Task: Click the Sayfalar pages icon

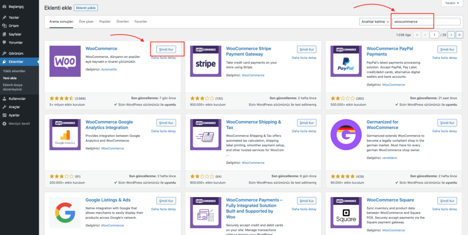Action: 4,34
